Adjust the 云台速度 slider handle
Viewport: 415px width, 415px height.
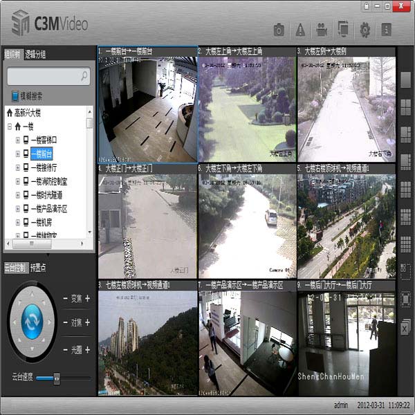(56, 378)
